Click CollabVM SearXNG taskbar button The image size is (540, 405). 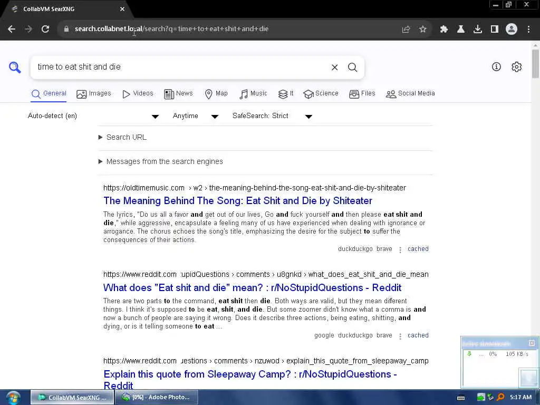[x=72, y=398]
